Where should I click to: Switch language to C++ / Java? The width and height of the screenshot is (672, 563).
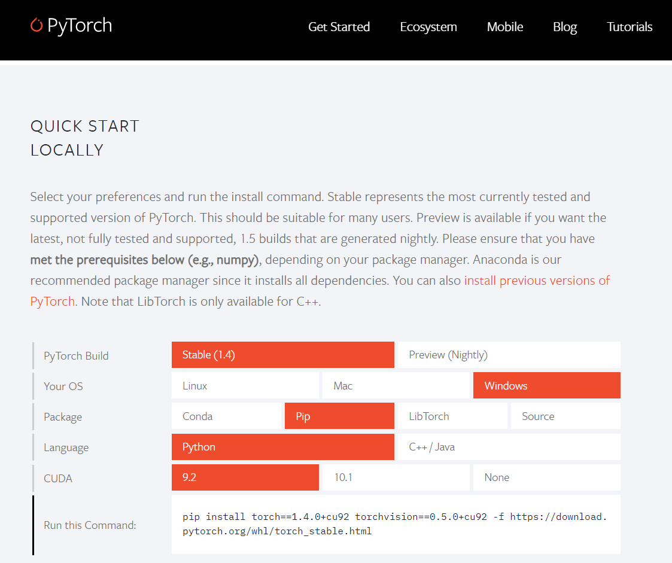[509, 447]
